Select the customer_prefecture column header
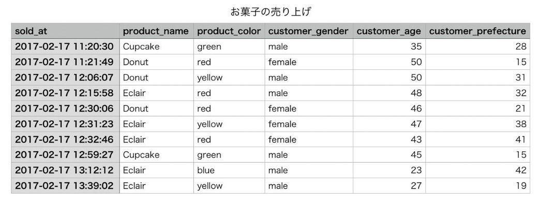This screenshot has height=203, width=538. (477, 31)
